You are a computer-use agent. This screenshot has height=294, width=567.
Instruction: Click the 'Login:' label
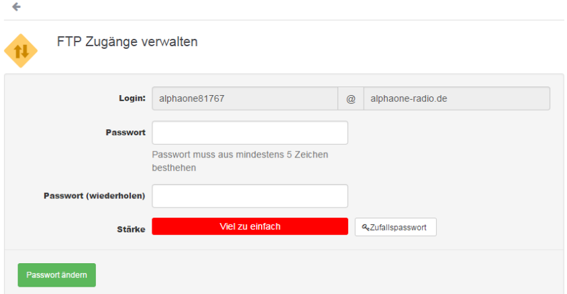tap(132, 98)
